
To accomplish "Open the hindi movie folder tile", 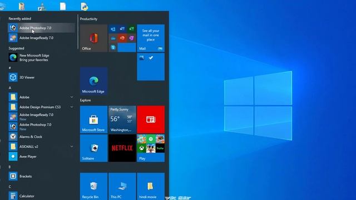I will [x=151, y=187].
